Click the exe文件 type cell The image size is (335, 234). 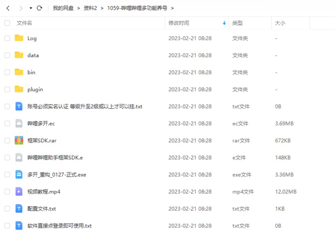[x=242, y=175]
